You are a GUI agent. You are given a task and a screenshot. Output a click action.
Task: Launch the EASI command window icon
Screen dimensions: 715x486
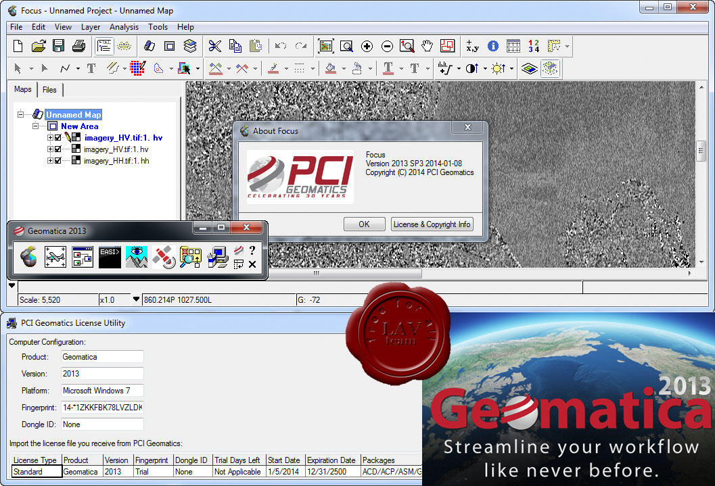click(110, 257)
